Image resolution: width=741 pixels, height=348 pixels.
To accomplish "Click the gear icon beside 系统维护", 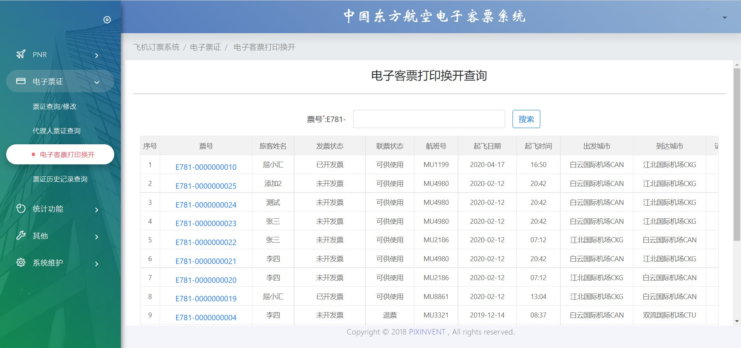I will click(21, 262).
